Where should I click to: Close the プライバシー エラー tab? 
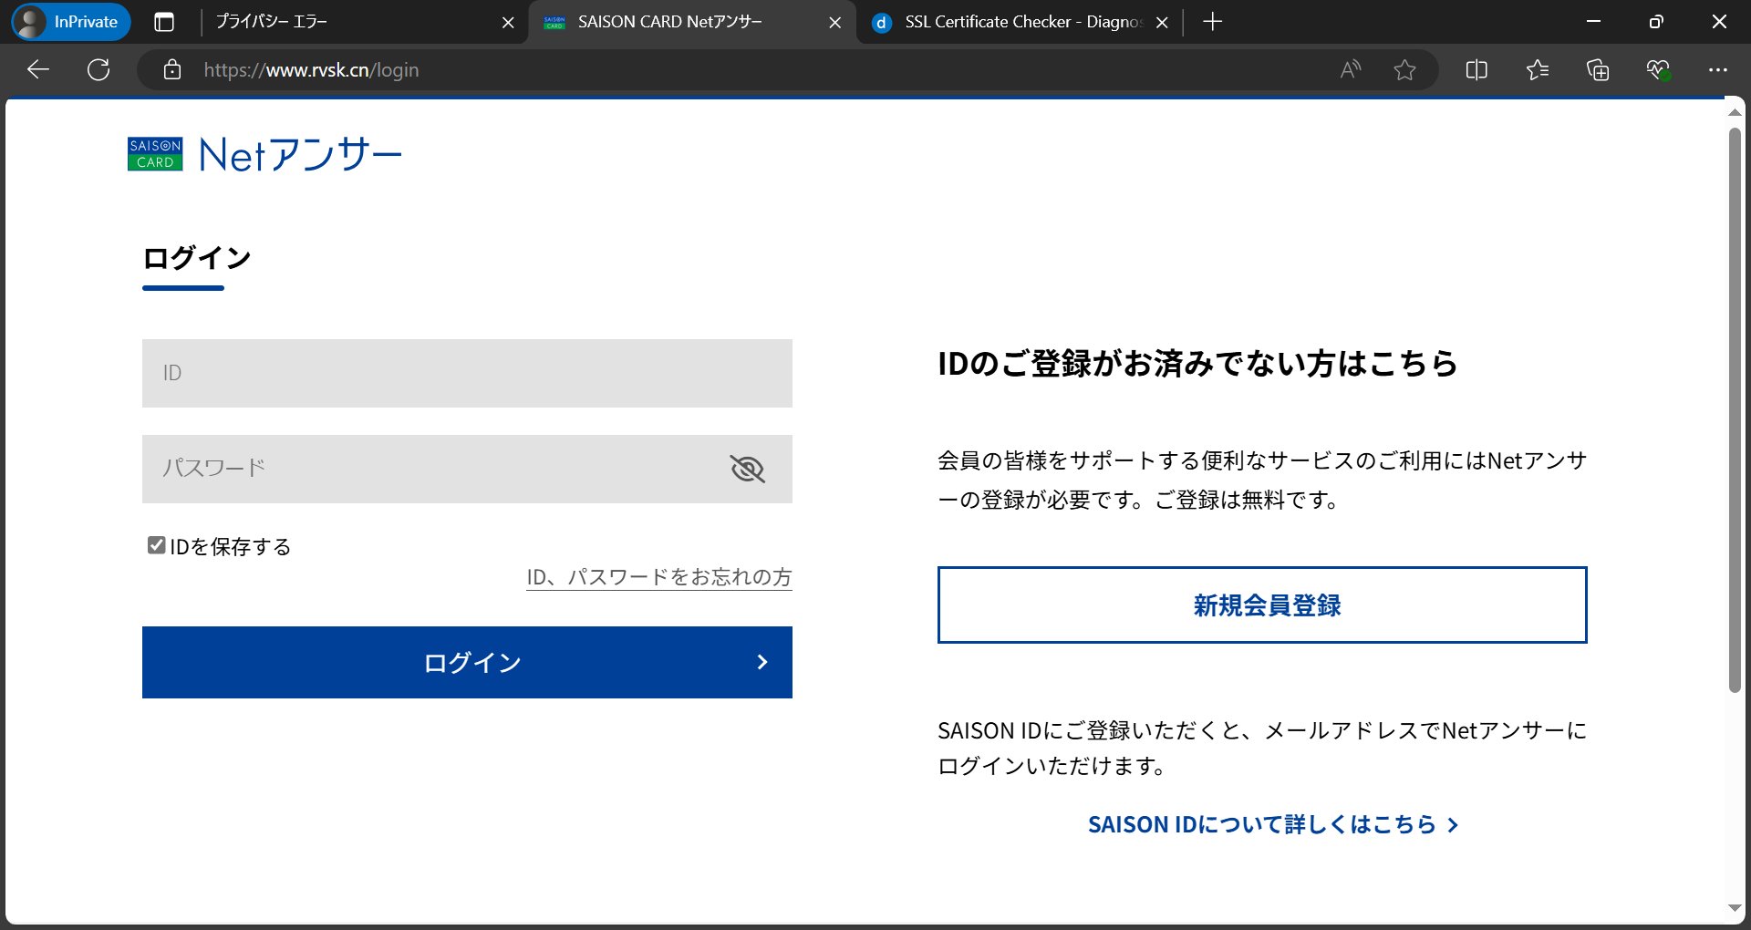tap(508, 23)
